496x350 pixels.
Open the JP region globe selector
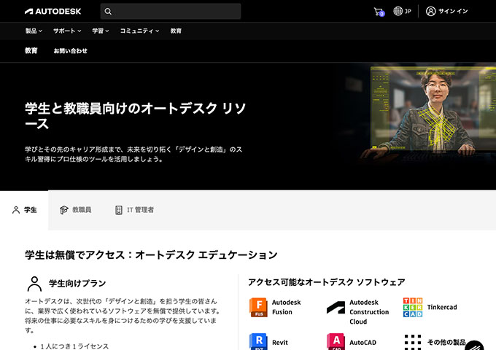click(402, 11)
